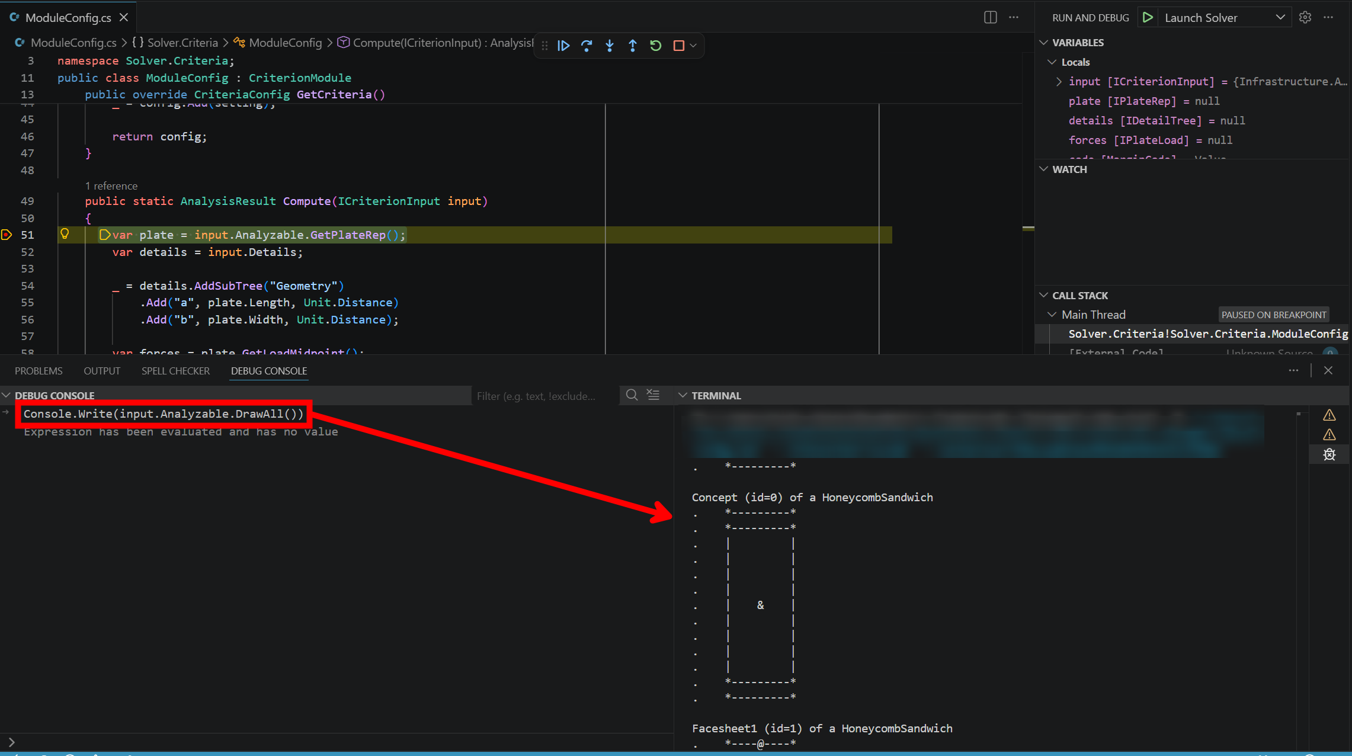1352x756 pixels.
Task: Open Run and Debug more actions menu
Action: 1328,17
